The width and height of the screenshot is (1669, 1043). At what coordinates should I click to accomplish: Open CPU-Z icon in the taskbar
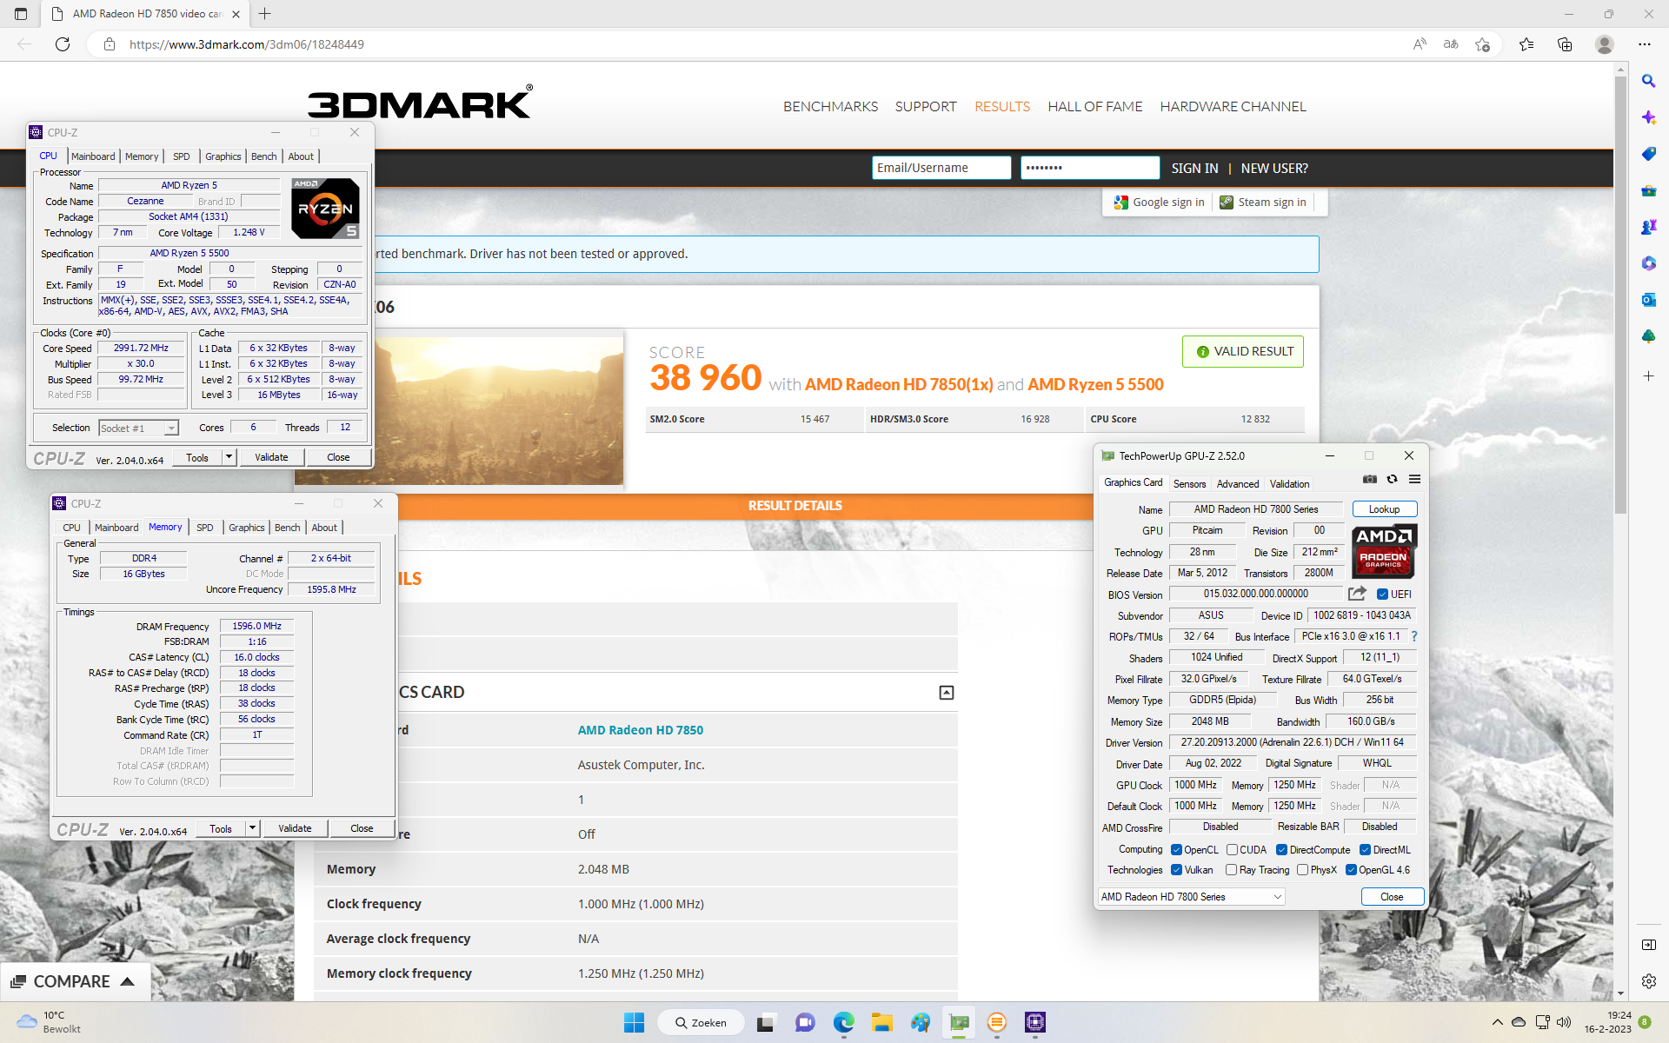(1034, 1023)
